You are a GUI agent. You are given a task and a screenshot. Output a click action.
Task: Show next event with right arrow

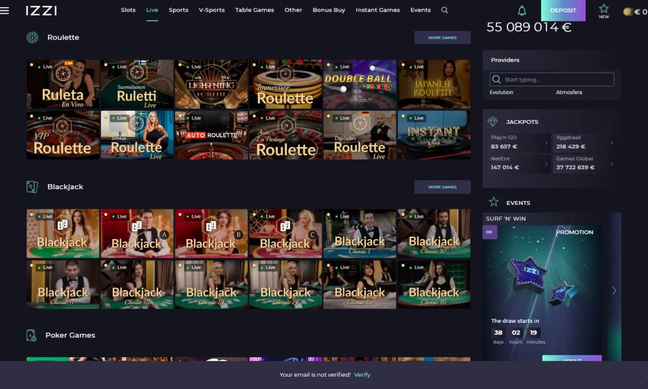pyautogui.click(x=614, y=290)
